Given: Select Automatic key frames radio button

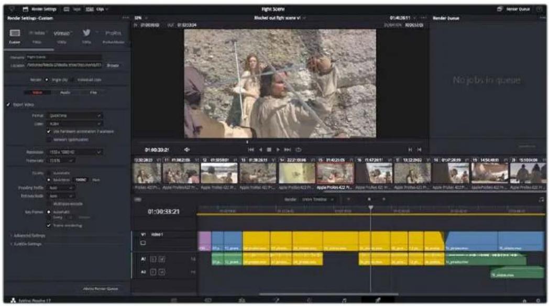Looking at the screenshot, I should click(49, 212).
